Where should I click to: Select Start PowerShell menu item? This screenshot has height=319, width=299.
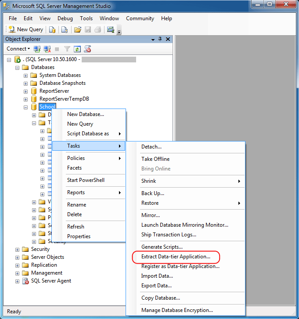[x=89, y=180]
